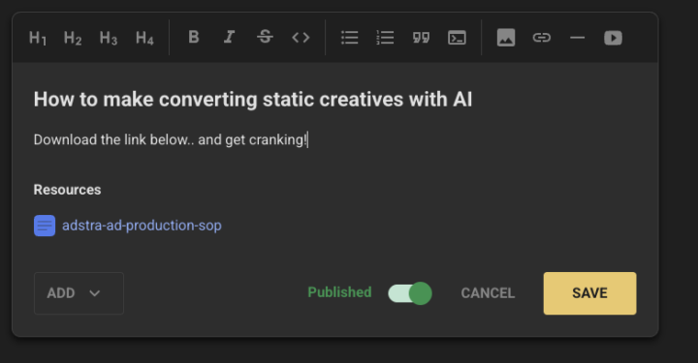Click the title 'How to make converting static creatives'
This screenshot has height=363, width=698.
218,99
